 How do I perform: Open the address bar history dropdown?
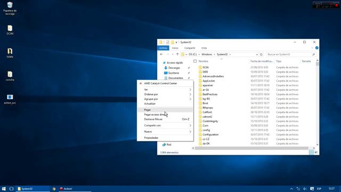pyautogui.click(x=257, y=54)
